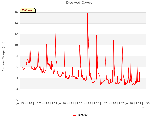Screen dimensions: 161x120
Task: Click the 'Jul 17' x-axis date label
Action: 37,103
